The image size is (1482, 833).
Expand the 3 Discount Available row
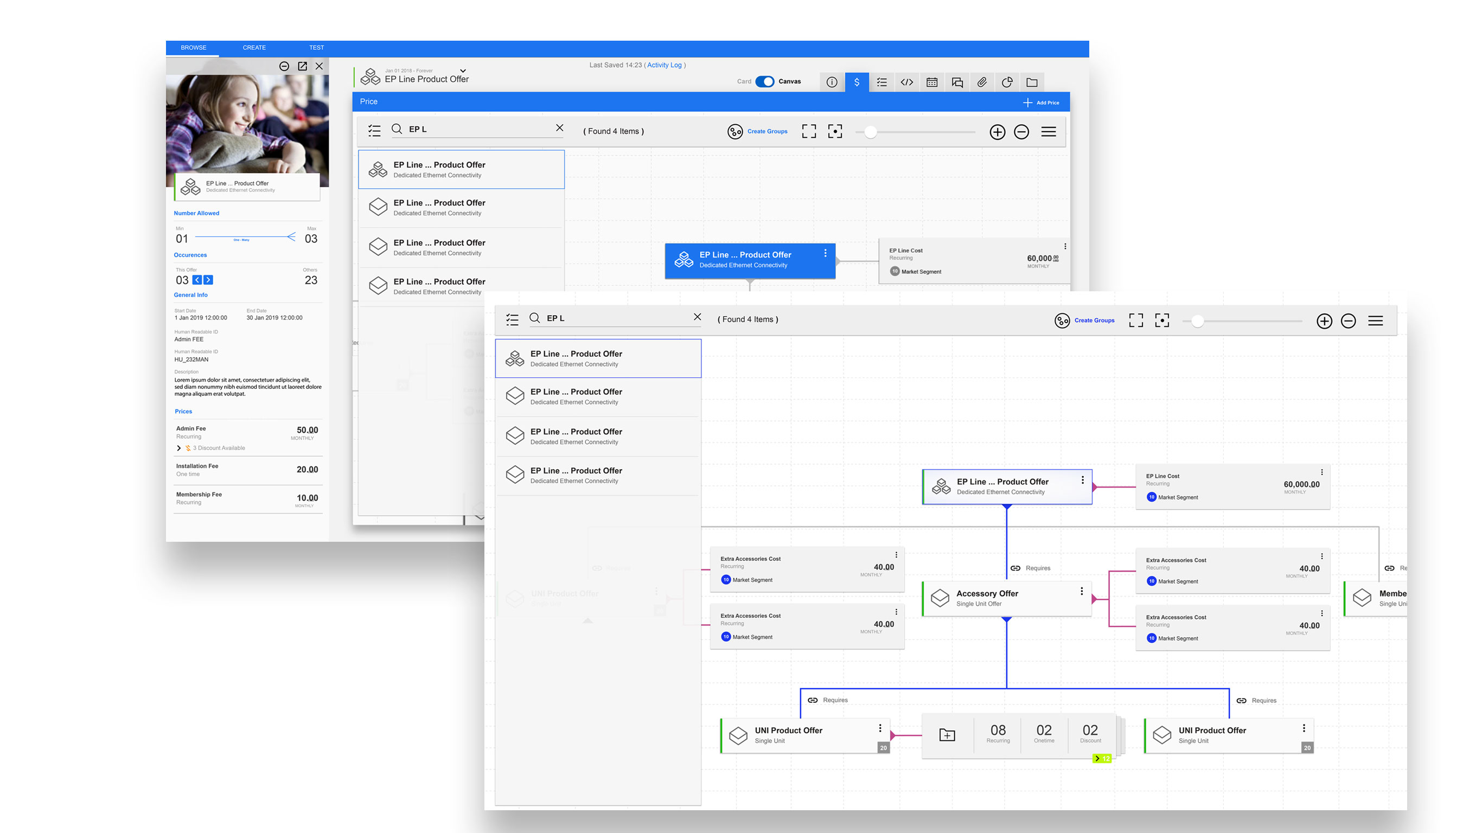click(x=179, y=448)
